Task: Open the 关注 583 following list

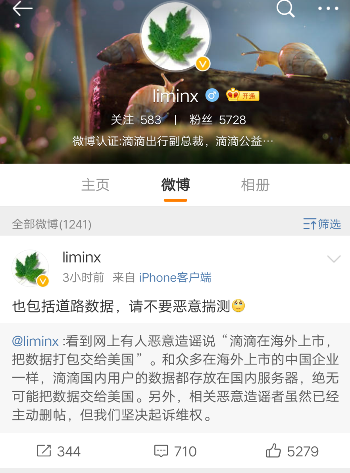Action: tap(136, 120)
